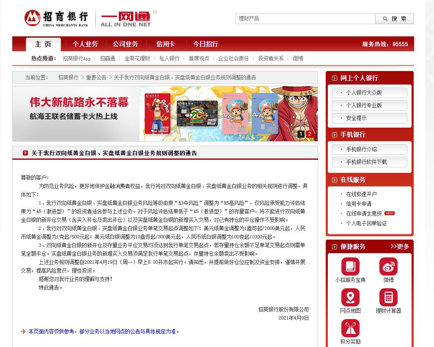Click the 搜索 search button
434x347 pixels.
click(x=394, y=19)
